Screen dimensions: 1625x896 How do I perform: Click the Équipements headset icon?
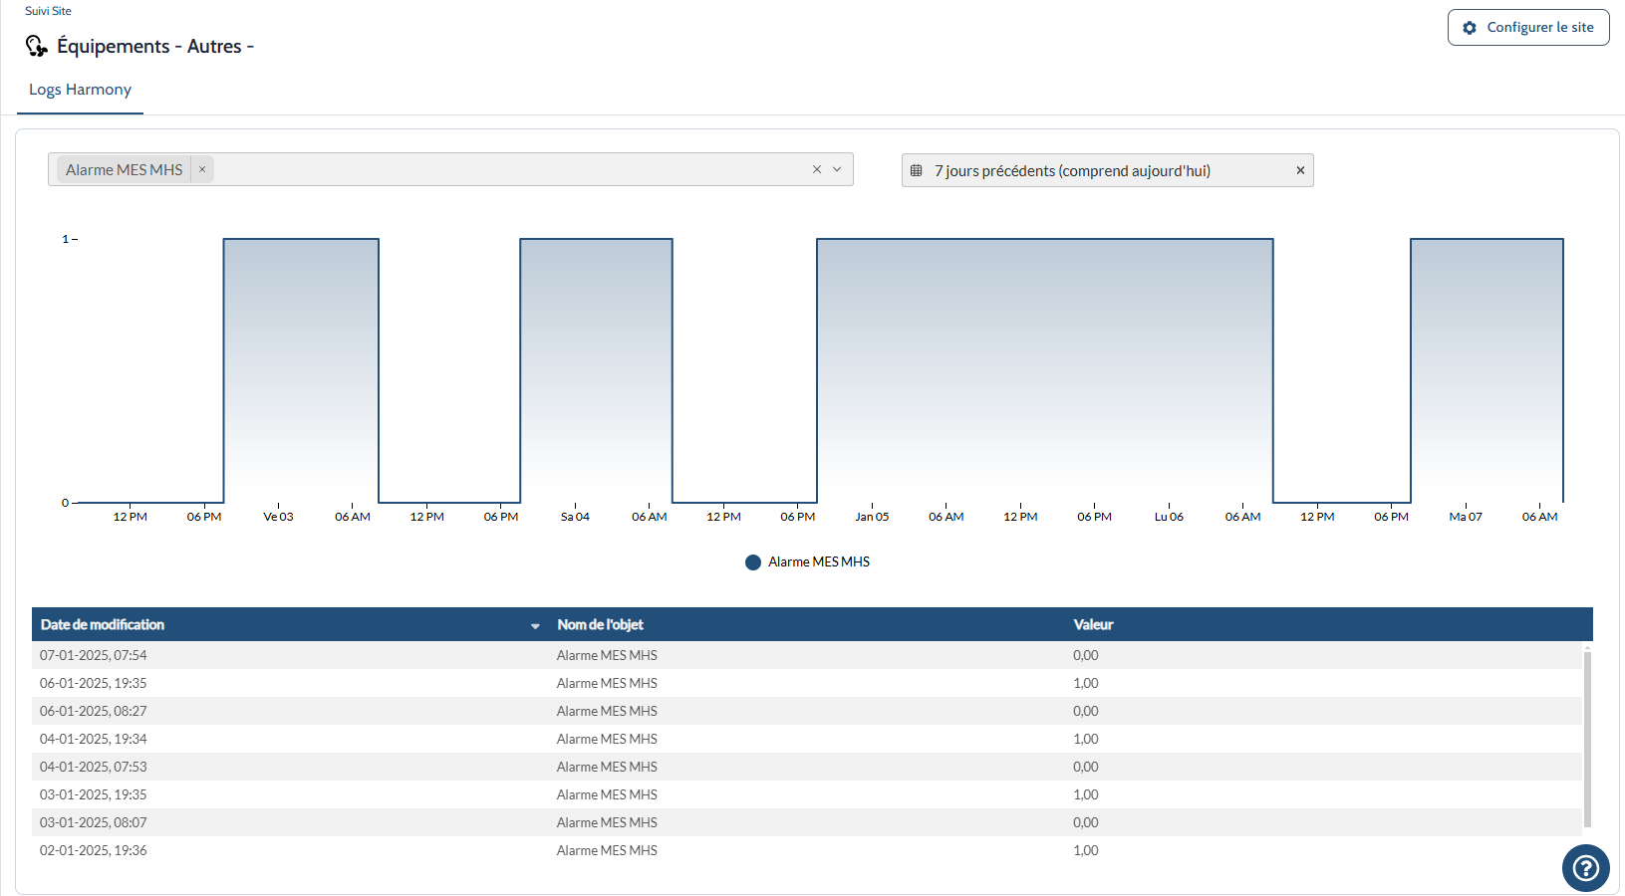[x=36, y=46]
